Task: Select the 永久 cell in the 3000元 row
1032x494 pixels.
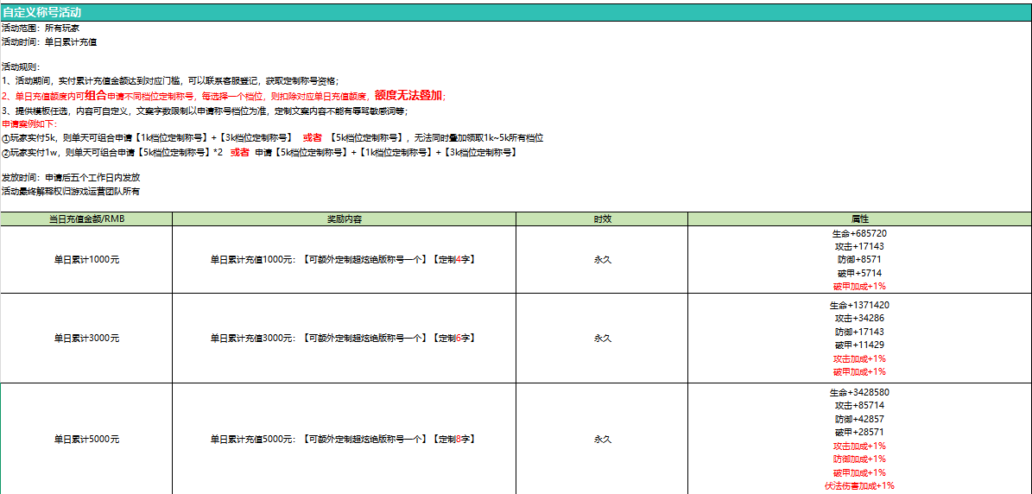Action: coord(602,339)
